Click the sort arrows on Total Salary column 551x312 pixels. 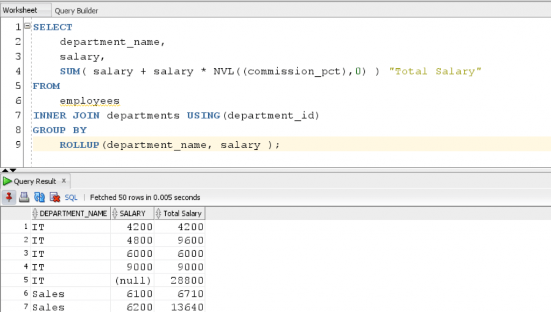coord(159,214)
